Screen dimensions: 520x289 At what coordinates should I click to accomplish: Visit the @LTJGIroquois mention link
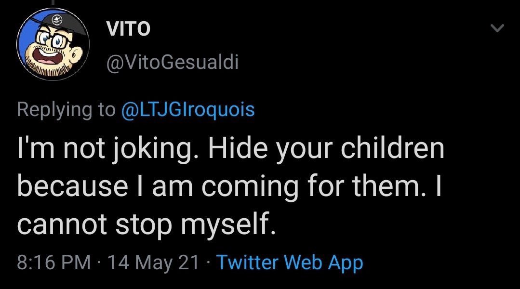coord(187,110)
